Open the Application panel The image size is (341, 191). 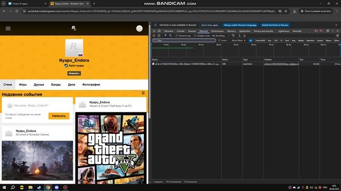click(x=245, y=31)
